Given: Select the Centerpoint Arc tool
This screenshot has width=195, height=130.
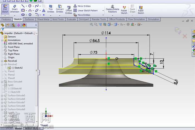Looking at the screenshot, I should pos(30,10).
